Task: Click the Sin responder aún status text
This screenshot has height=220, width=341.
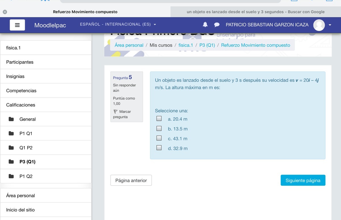Action: pos(124,88)
